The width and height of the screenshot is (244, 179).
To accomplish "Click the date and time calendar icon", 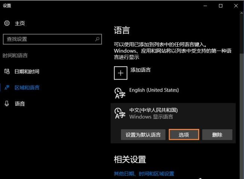I will click(7, 71).
